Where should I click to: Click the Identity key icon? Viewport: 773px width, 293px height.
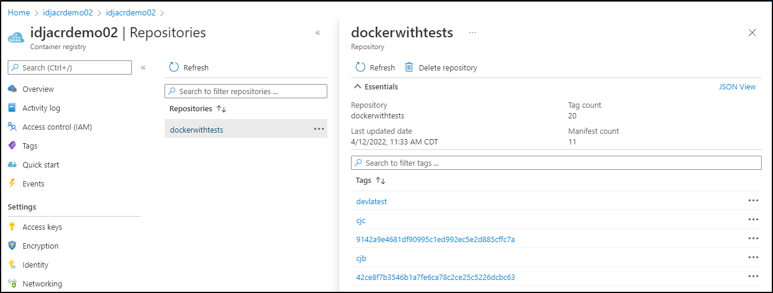click(12, 265)
